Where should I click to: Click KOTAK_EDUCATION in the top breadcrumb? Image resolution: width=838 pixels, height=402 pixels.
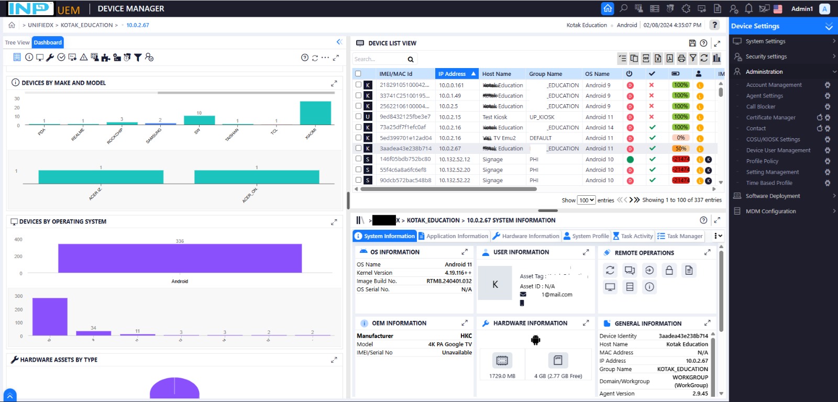(86, 25)
